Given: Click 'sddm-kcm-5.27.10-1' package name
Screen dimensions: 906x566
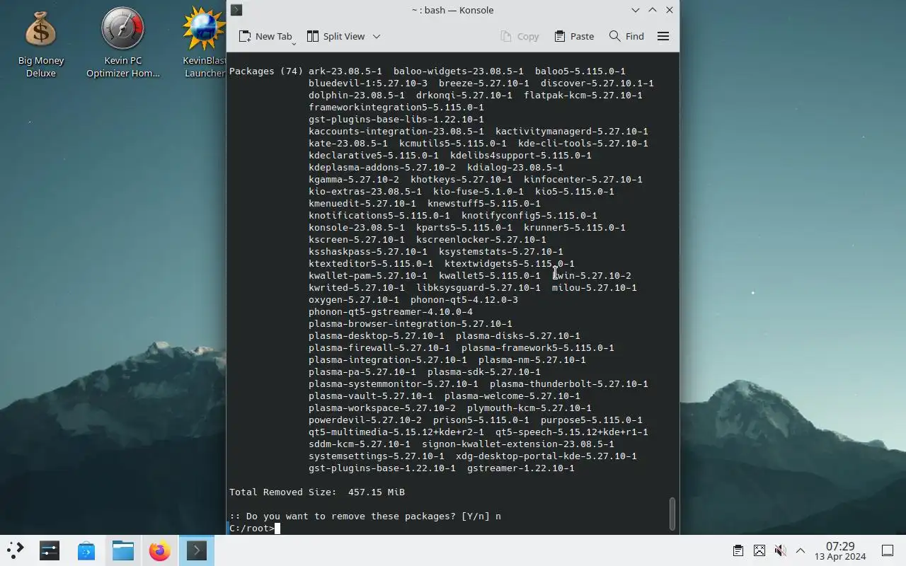Looking at the screenshot, I should 360,444.
